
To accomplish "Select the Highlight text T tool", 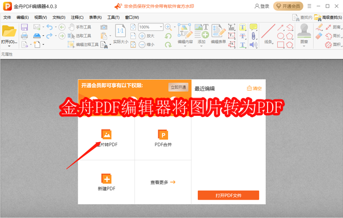I will 242,27.
